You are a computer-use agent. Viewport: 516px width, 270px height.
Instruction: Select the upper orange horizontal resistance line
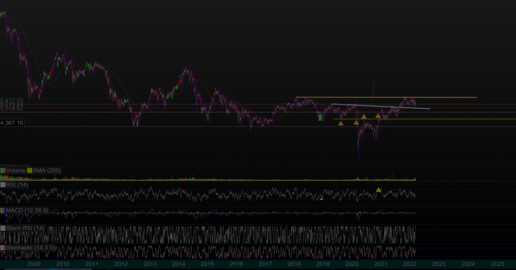386,97
